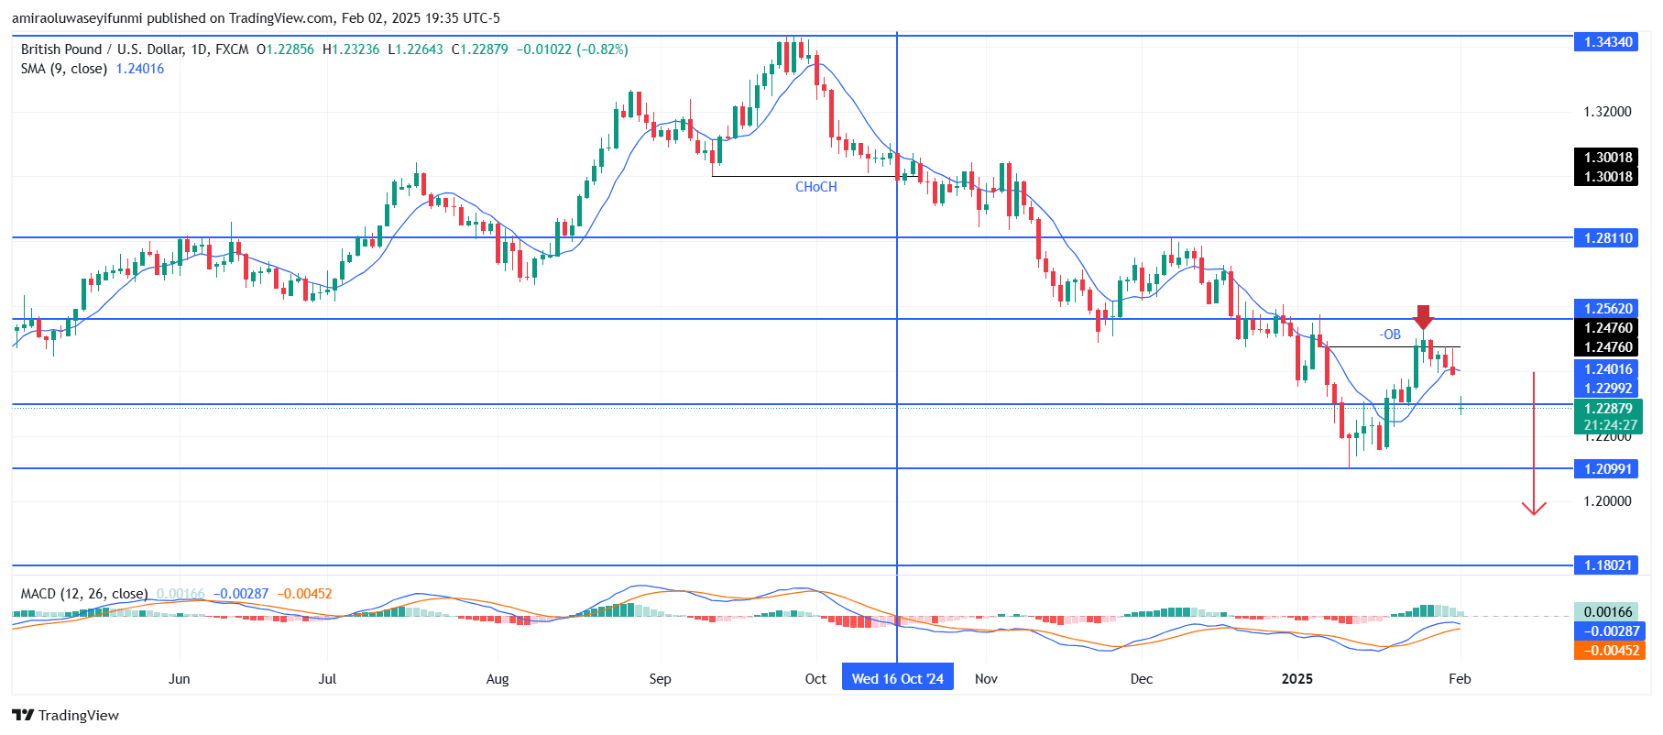Click the Feb label on time axis

point(1460,679)
